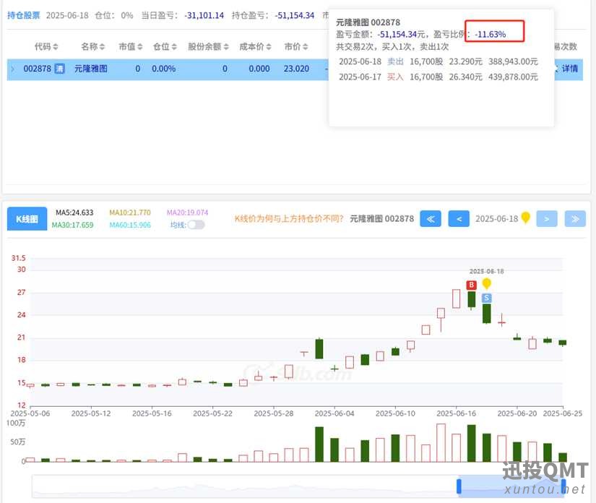Move right handle of chart range slider
The image size is (596, 503).
[563, 486]
